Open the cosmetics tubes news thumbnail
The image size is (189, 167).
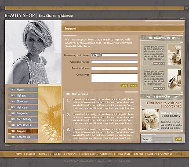(x=174, y=54)
